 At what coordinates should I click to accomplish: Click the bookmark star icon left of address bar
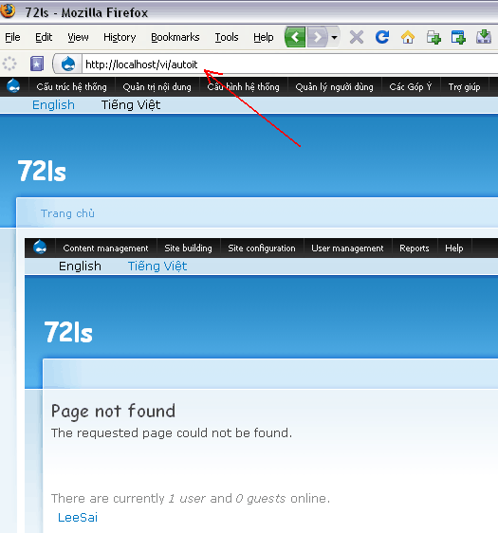(x=37, y=64)
